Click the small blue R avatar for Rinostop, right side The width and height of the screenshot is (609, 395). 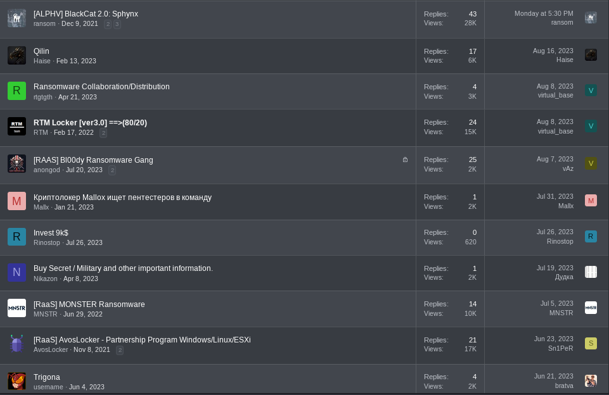591,236
